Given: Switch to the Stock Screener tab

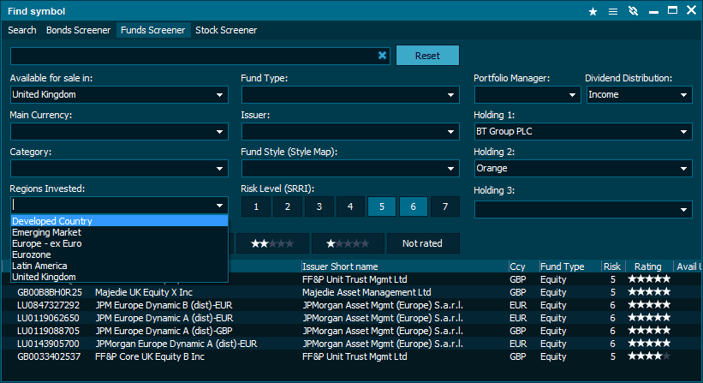Looking at the screenshot, I should point(226,30).
